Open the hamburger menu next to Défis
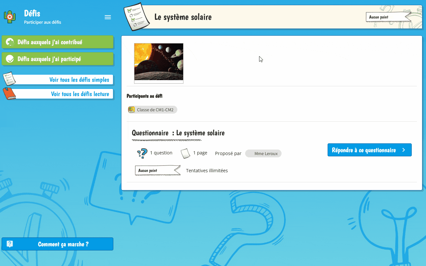The height and width of the screenshot is (266, 426). [108, 18]
